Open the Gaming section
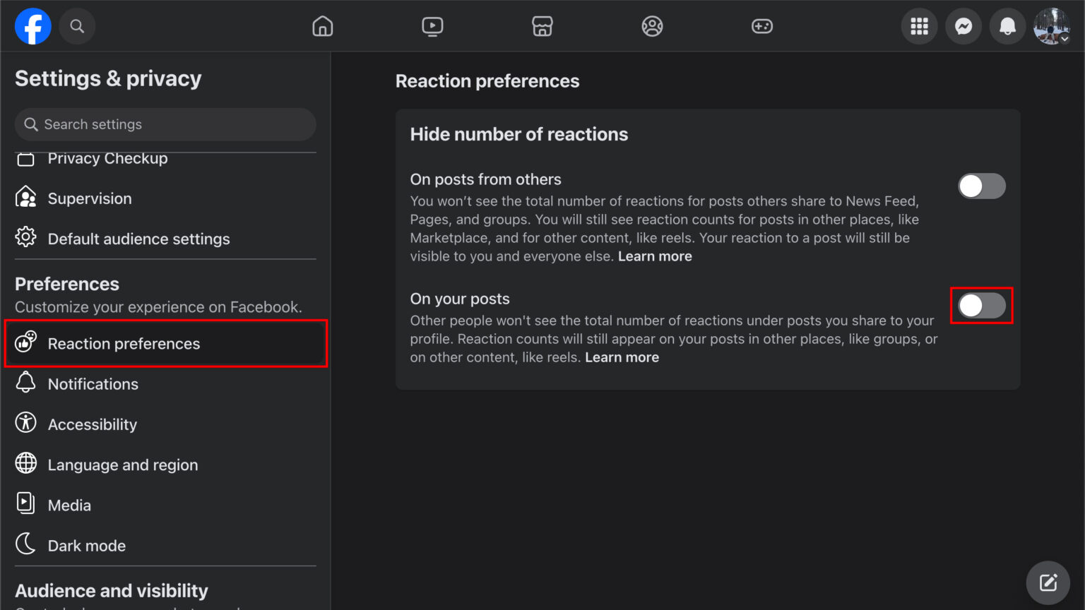Image resolution: width=1085 pixels, height=610 pixels. pyautogui.click(x=762, y=26)
